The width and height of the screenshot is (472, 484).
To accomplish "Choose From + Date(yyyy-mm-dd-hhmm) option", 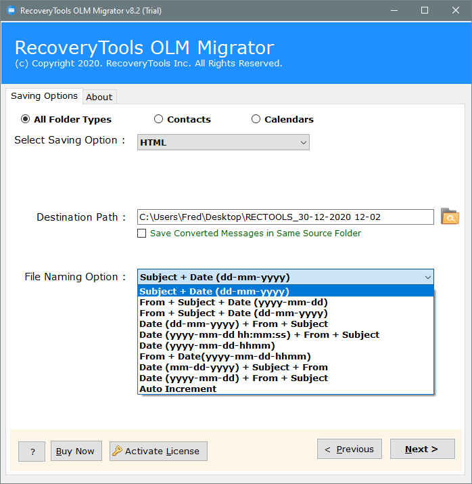I will 285,356.
